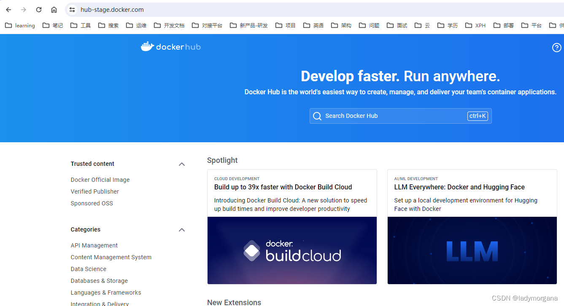Go back with the browser back arrow
The width and height of the screenshot is (564, 306).
pos(8,10)
